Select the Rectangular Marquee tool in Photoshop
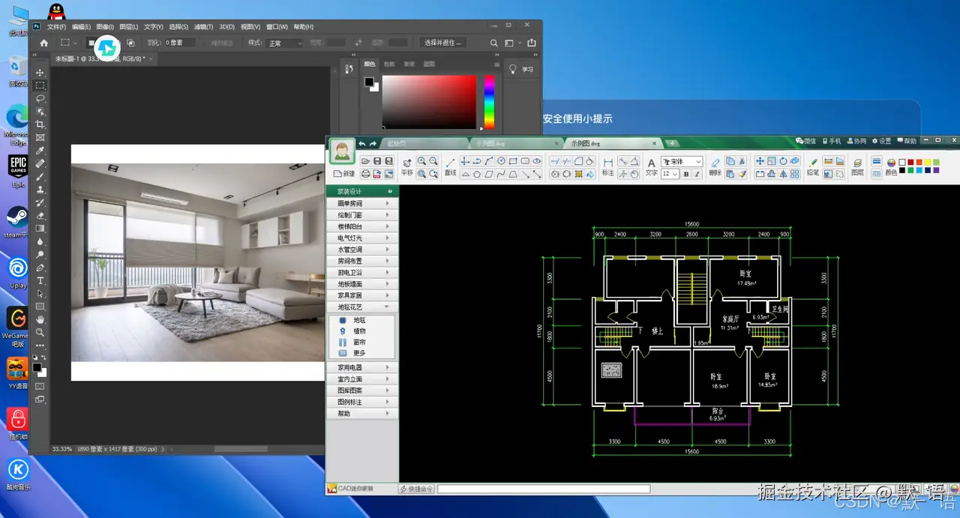Image resolution: width=960 pixels, height=518 pixels. (x=40, y=85)
